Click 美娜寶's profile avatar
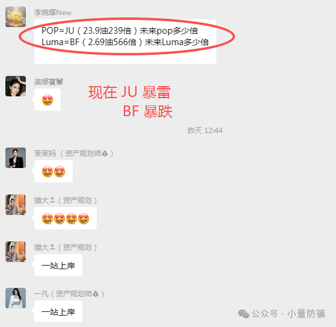336x327 pixels. [16, 86]
